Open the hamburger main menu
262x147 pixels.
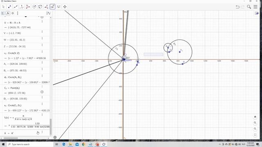pos(255,7)
